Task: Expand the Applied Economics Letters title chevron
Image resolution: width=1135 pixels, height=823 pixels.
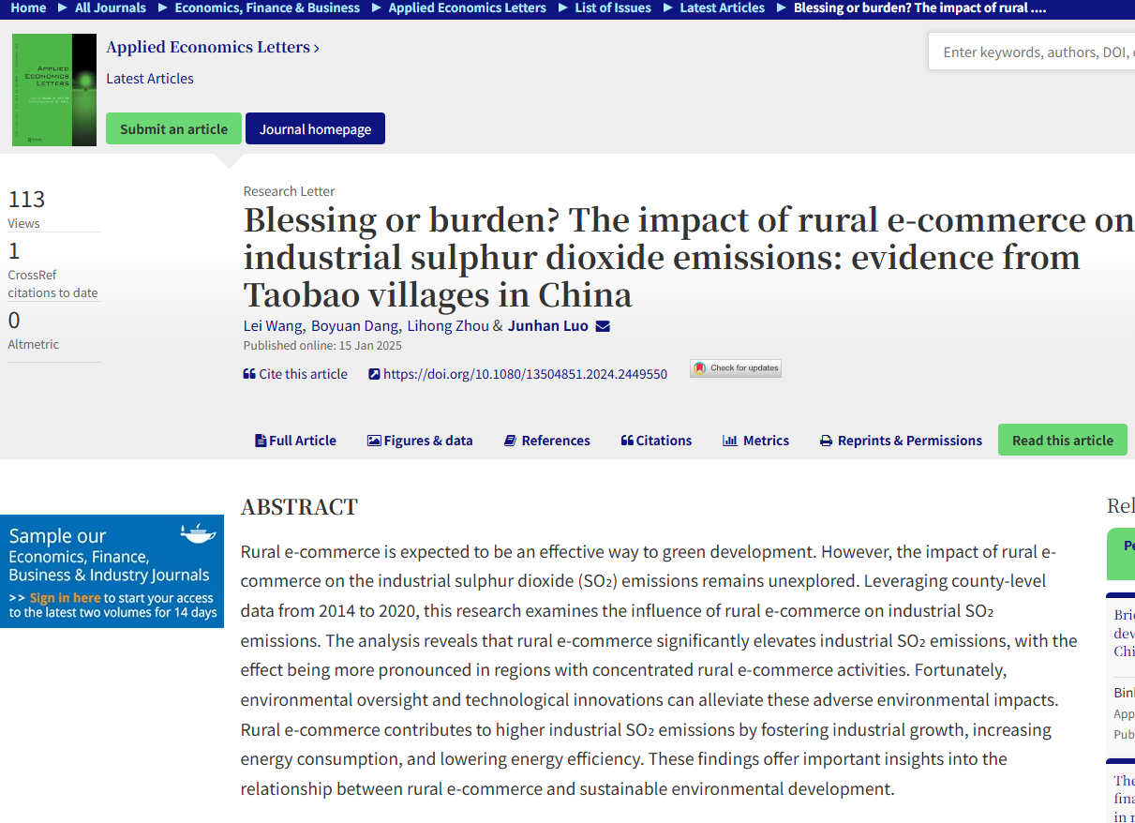Action: [x=317, y=48]
